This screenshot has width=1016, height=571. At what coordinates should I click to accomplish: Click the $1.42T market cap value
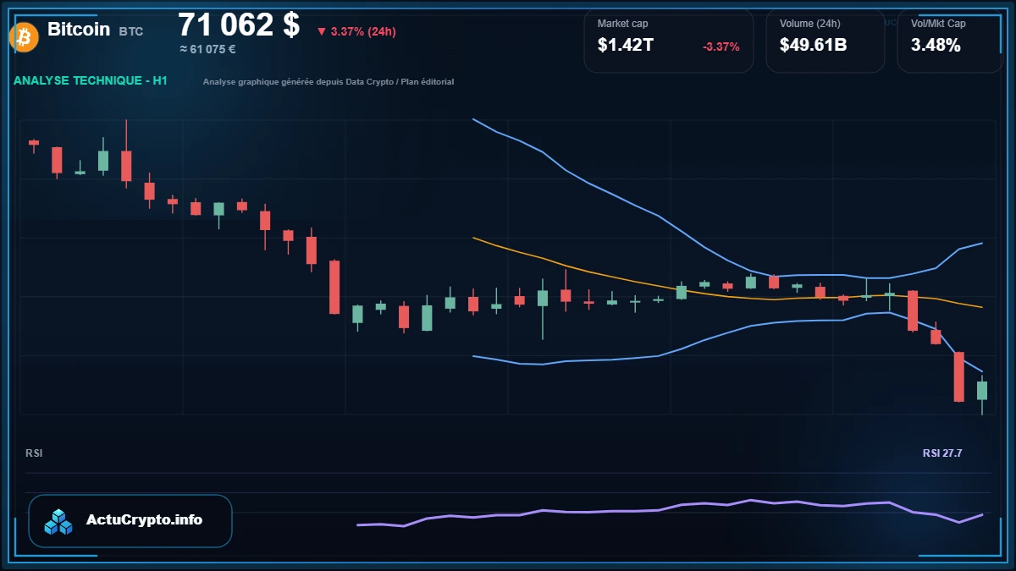pos(626,46)
